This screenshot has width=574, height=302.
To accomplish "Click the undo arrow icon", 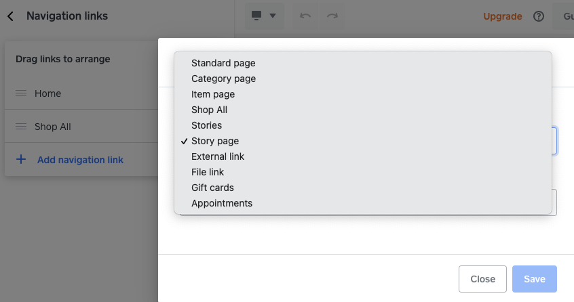I will (x=305, y=16).
